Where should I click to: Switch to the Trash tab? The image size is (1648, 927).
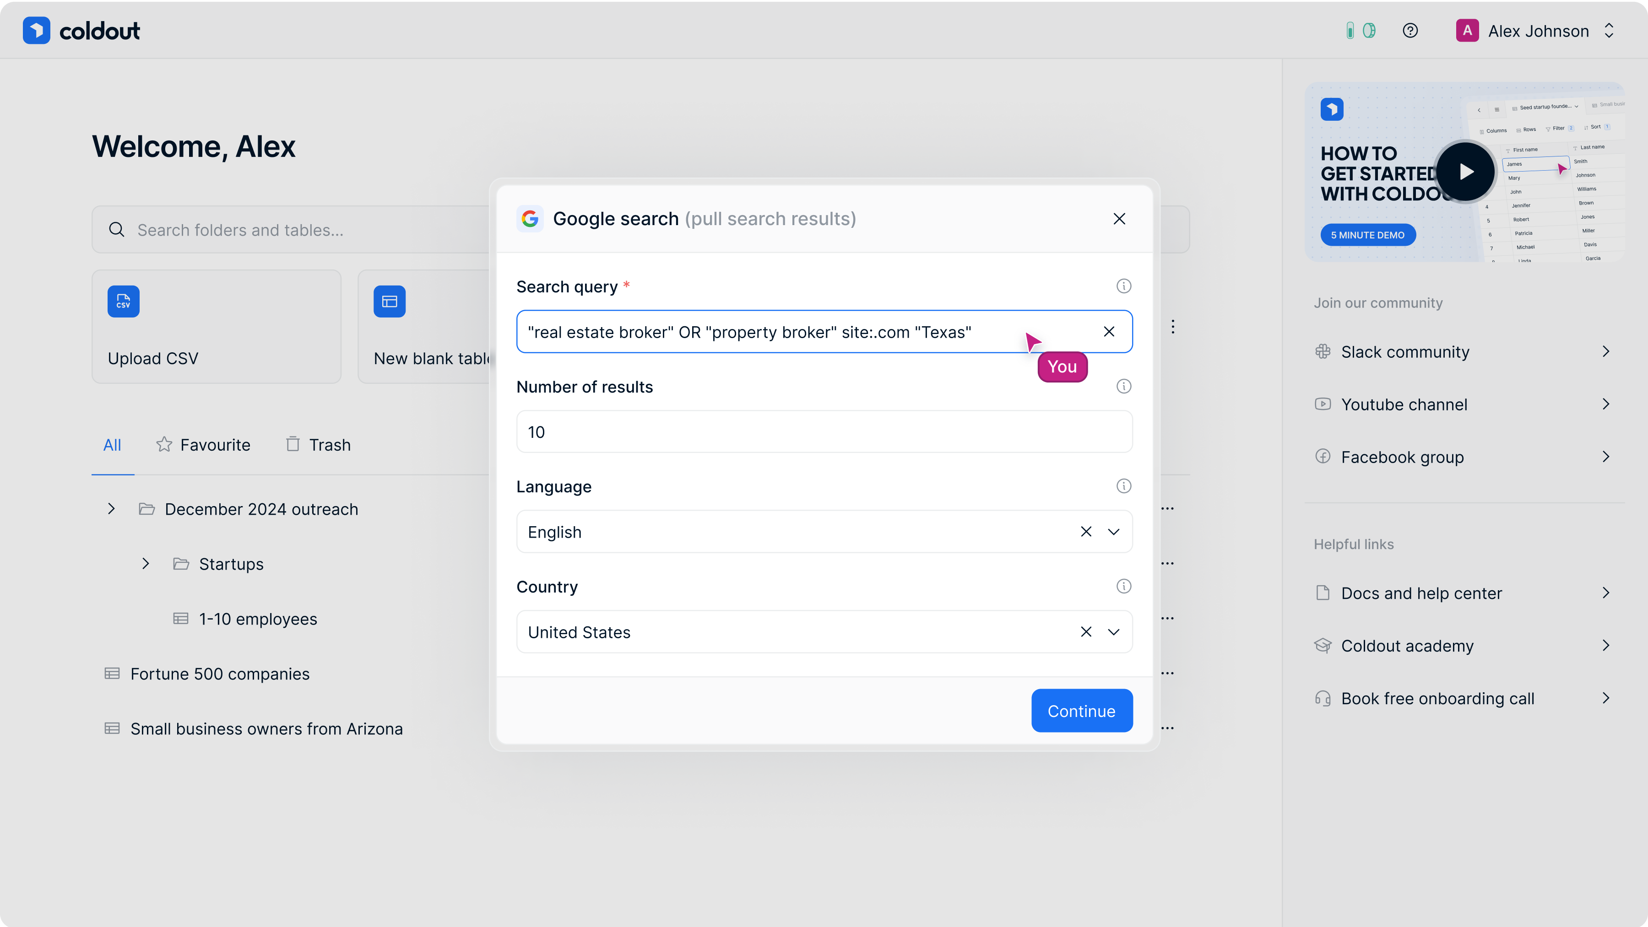click(x=318, y=445)
